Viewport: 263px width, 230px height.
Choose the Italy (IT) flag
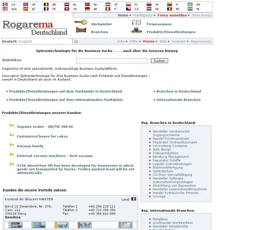click(x=108, y=9)
